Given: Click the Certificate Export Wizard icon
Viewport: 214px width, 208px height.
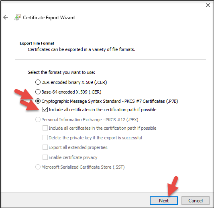Looking at the screenshot, I should [18, 17].
